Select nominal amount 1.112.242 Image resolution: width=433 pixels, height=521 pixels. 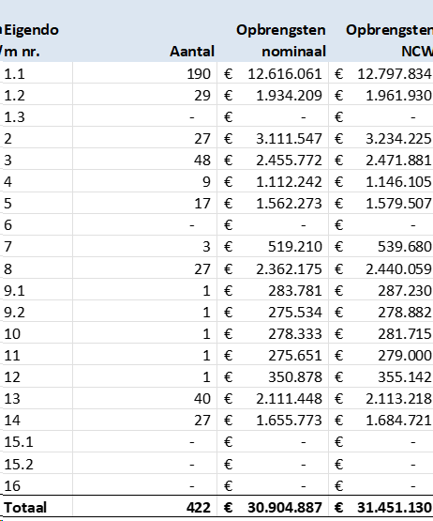(x=289, y=182)
